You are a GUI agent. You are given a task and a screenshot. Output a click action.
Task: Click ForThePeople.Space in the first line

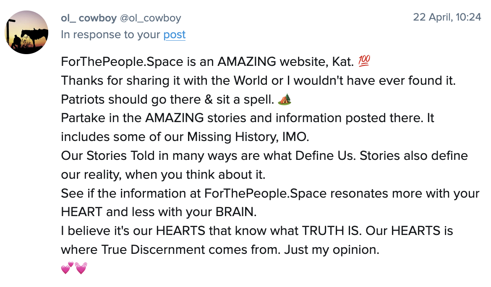pos(122,62)
